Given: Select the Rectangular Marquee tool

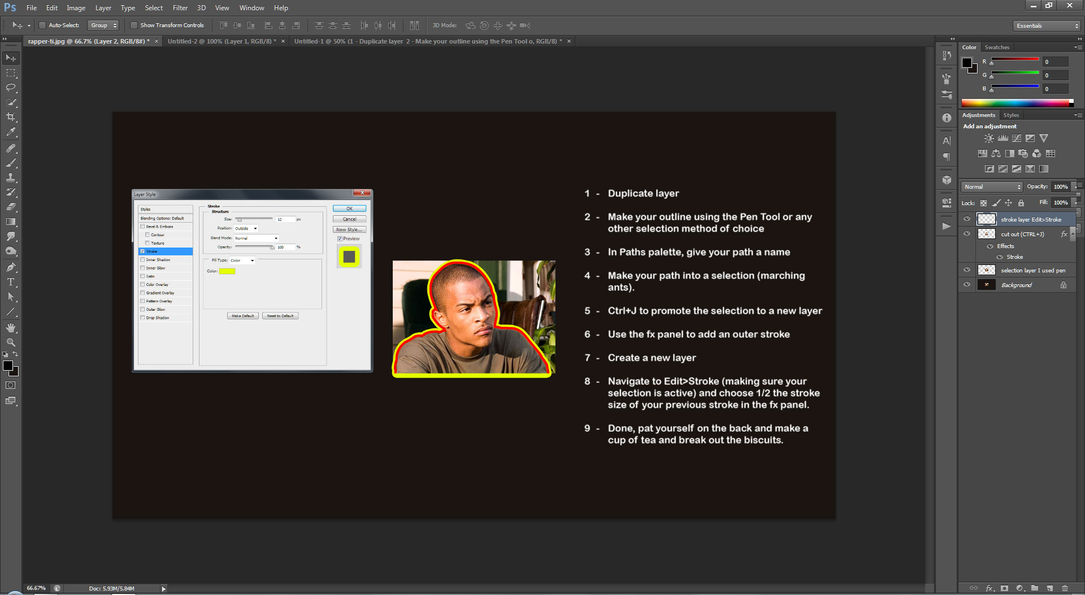Looking at the screenshot, I should 11,73.
